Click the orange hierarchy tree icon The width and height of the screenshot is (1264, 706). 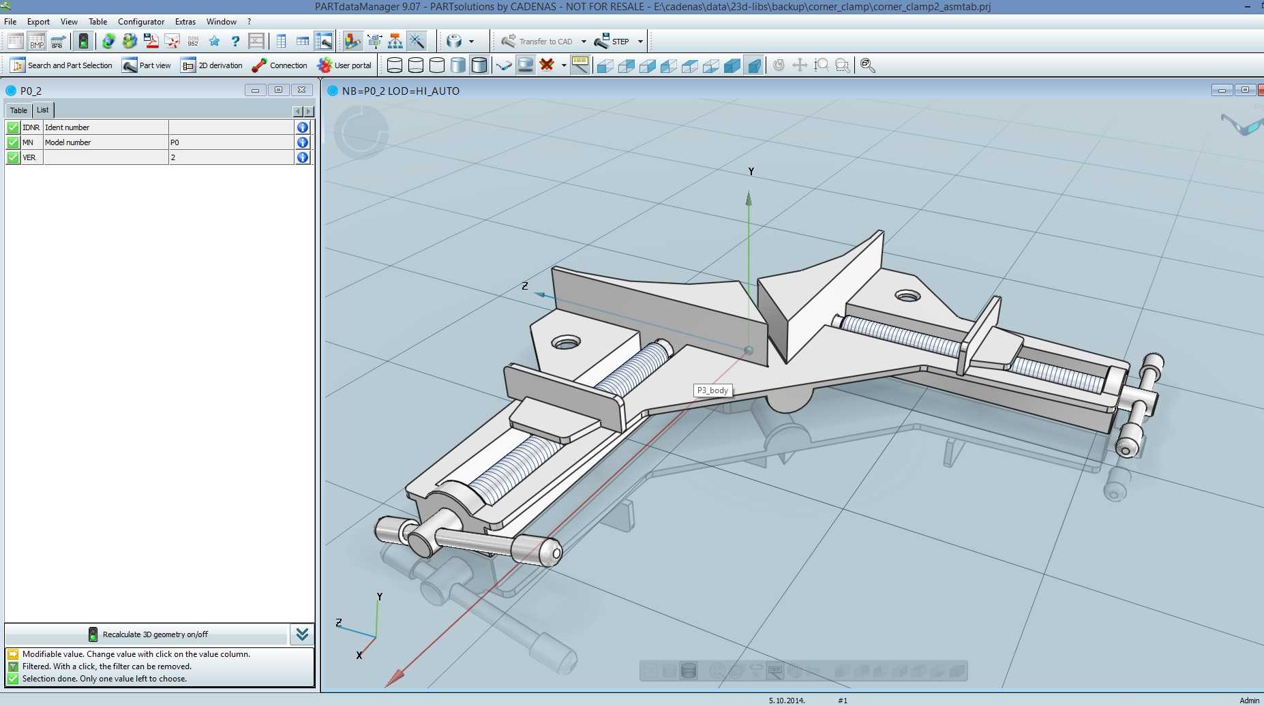[x=395, y=42]
